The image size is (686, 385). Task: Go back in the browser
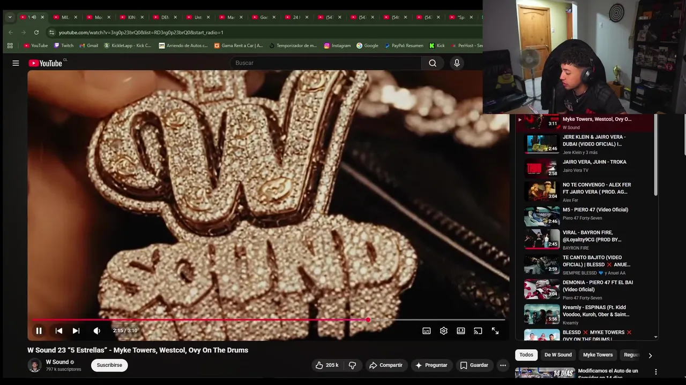pyautogui.click(x=10, y=32)
